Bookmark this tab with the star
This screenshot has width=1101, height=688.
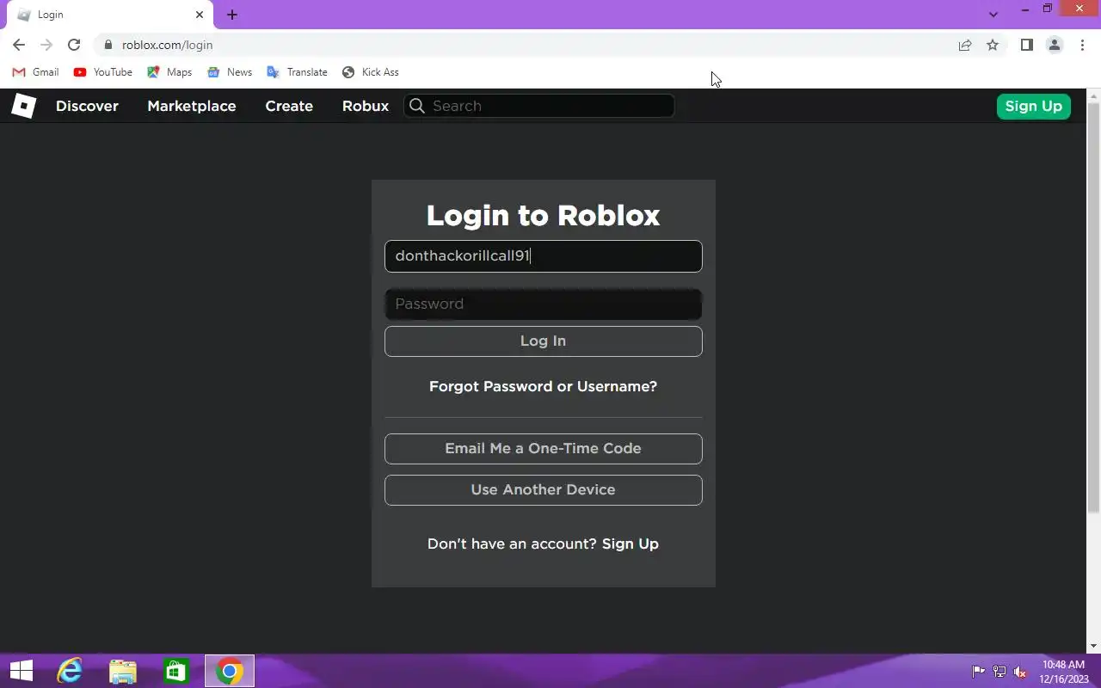993,45
